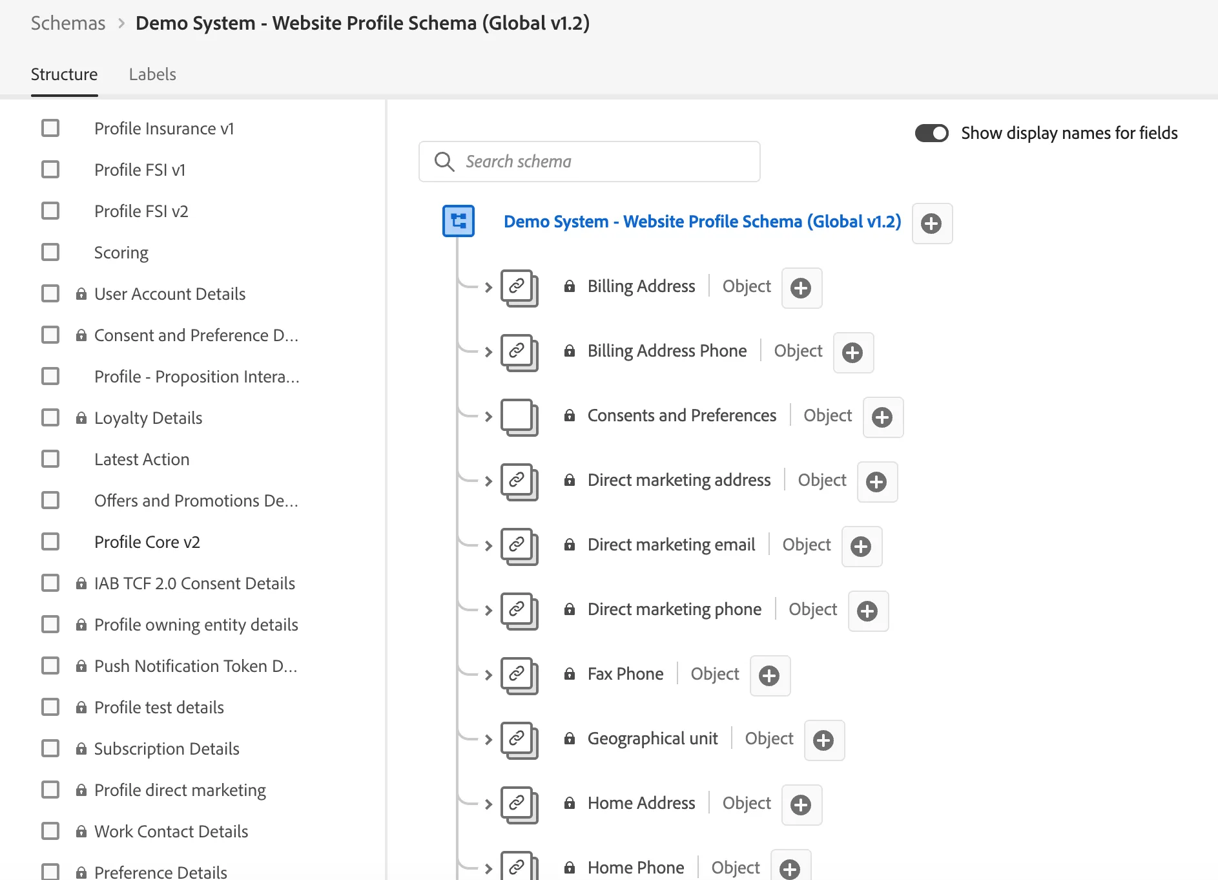
Task: Click plus icon beside Direct marketing email
Action: (x=861, y=547)
